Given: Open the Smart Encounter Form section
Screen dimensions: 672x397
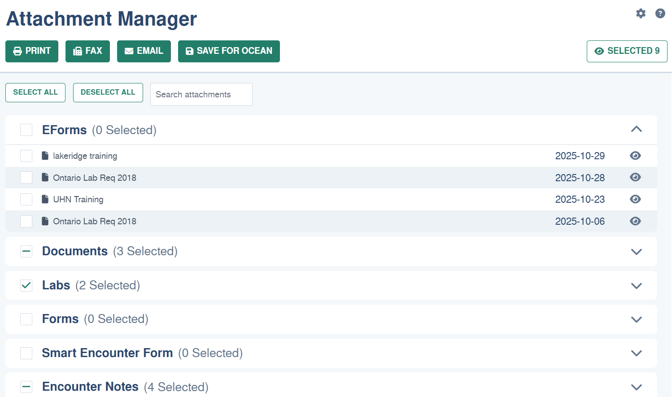Looking at the screenshot, I should 331,353.
